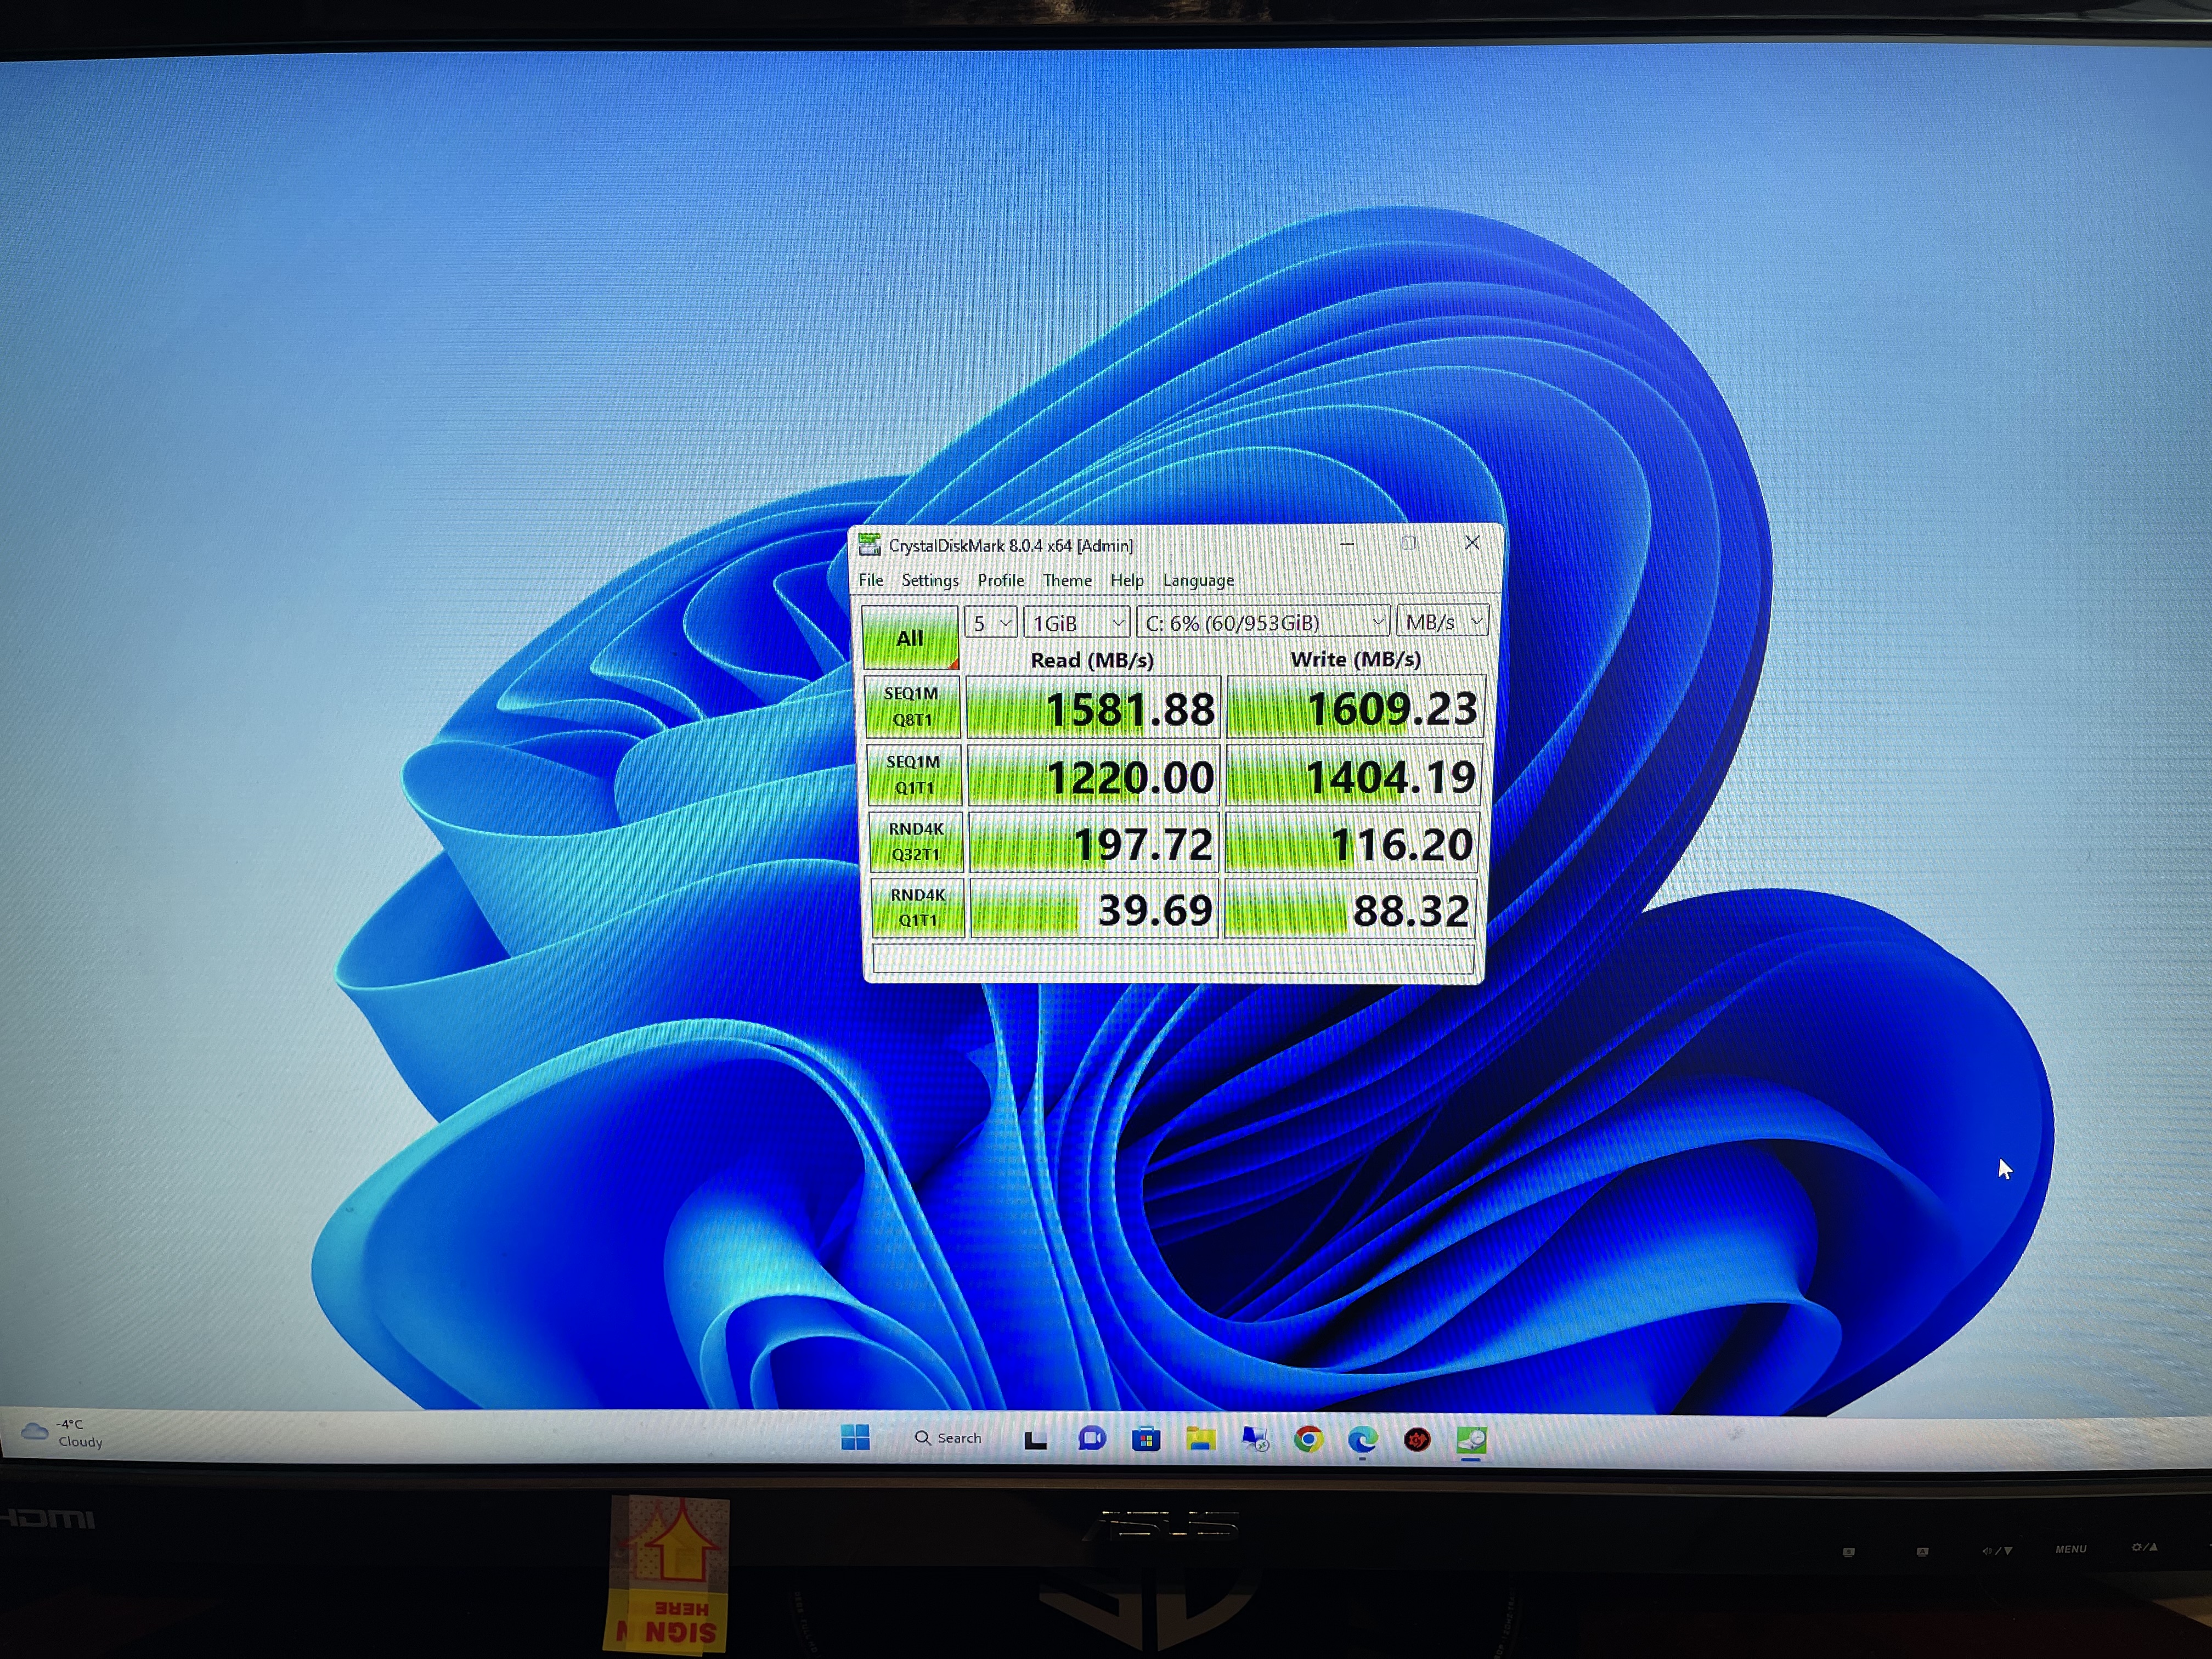Launch Google Chrome from the taskbar
The image size is (2212, 1659).
[1308, 1439]
